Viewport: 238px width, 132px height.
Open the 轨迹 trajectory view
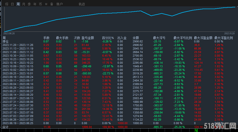point(82,4)
